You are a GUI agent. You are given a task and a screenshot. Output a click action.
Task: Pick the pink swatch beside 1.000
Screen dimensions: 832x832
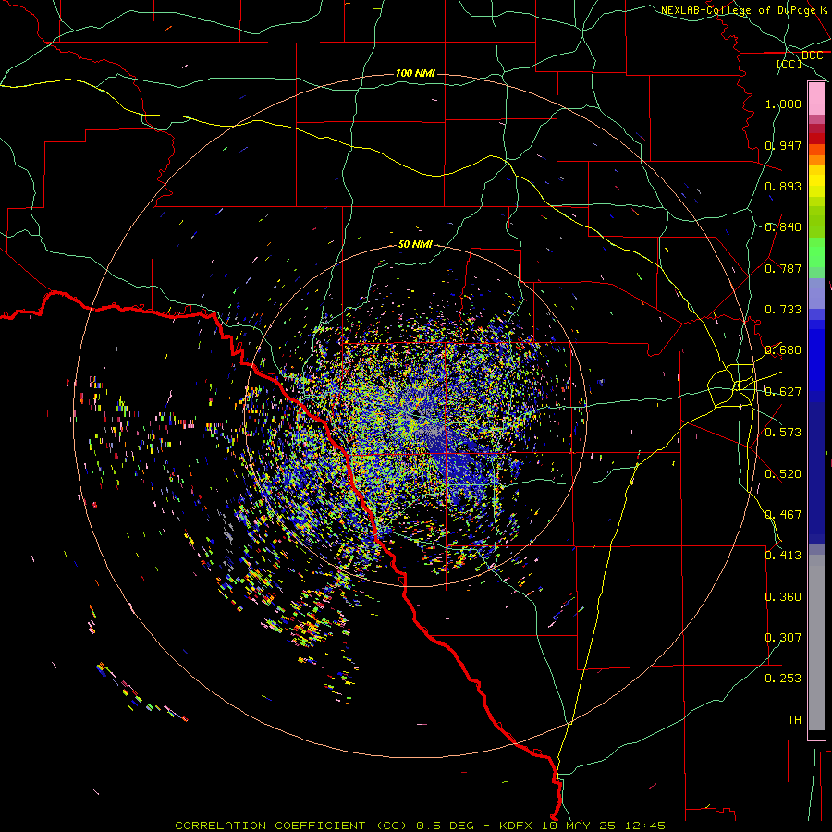click(816, 99)
